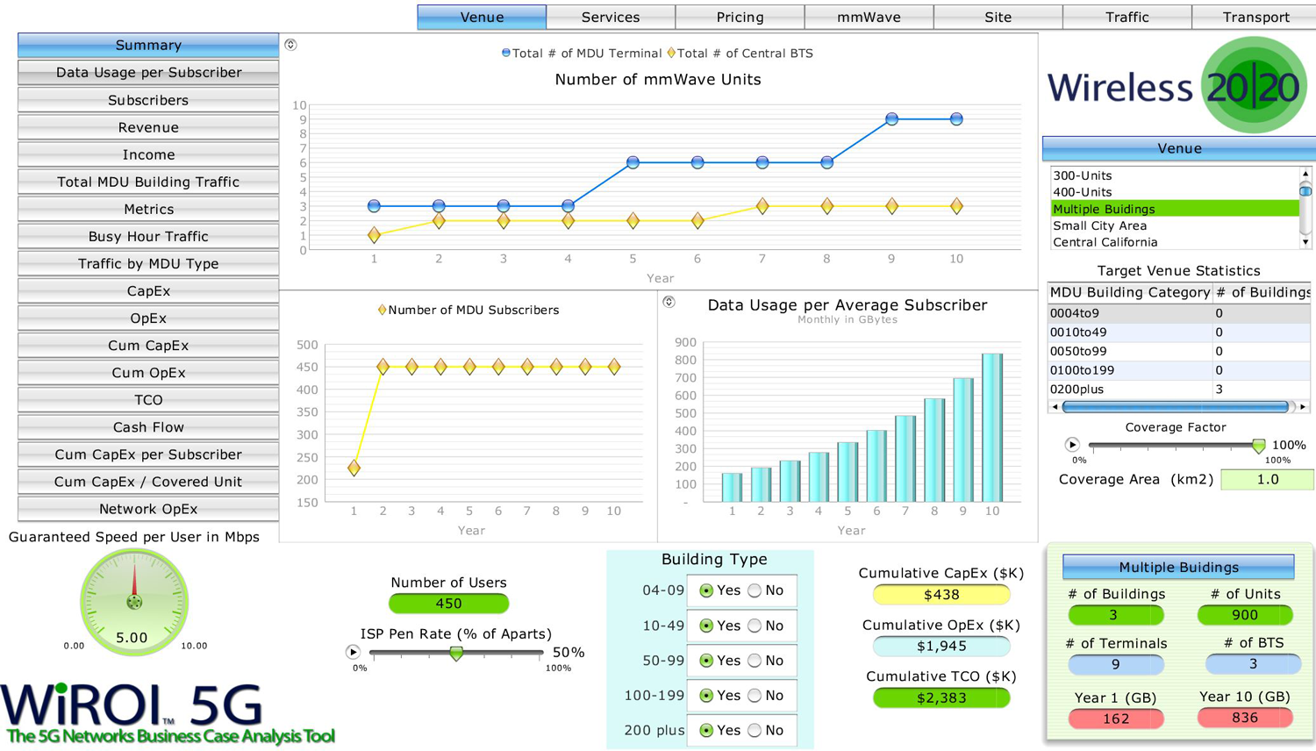Viewport: 1316px width, 751px height.
Task: Open the Income view
Action: 148,154
